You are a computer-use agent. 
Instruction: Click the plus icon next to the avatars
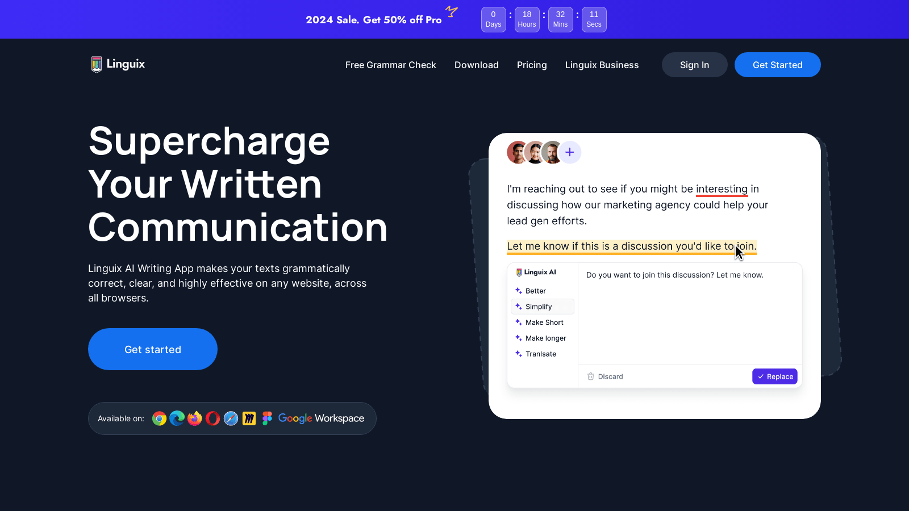pos(570,152)
